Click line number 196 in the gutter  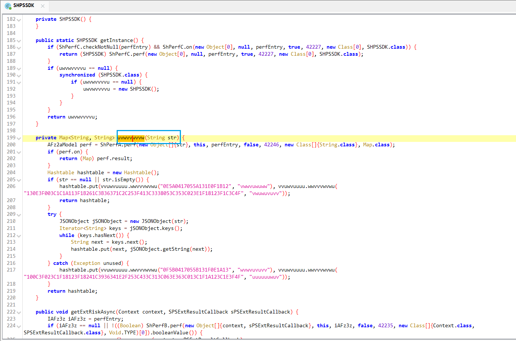click(x=11, y=117)
